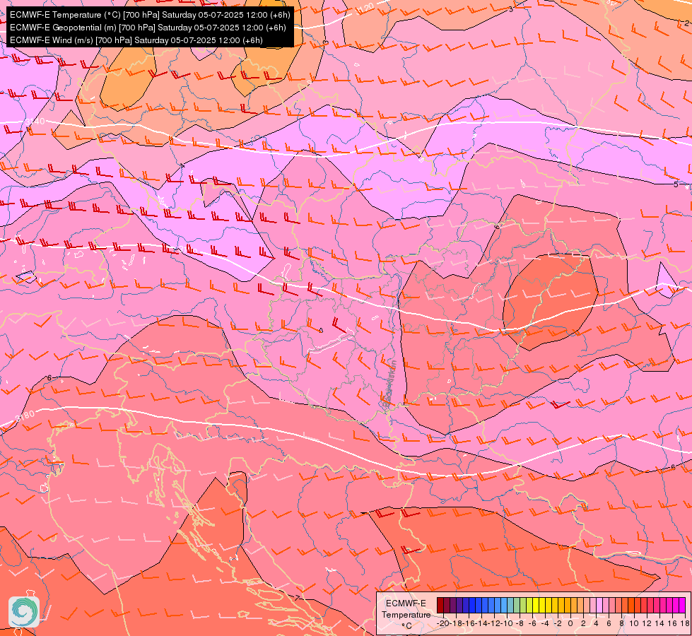Pick the dark red swatch above -20
This screenshot has width=692, height=636.
click(440, 603)
